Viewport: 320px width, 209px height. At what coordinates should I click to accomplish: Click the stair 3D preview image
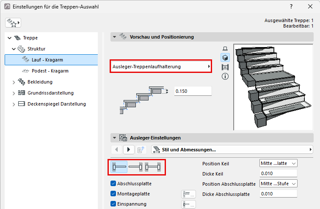point(273,87)
